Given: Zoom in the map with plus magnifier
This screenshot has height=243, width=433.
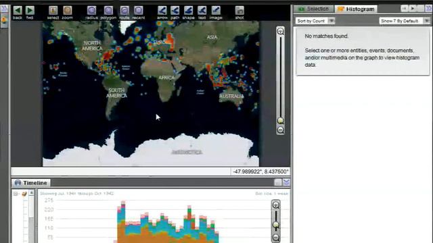Looking at the screenshot, I should [280, 31].
